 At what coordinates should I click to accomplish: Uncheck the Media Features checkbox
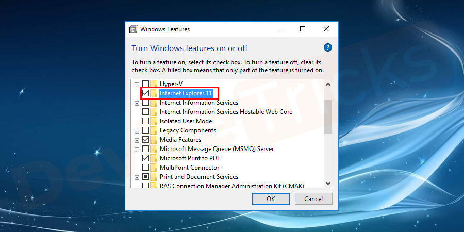[145, 139]
